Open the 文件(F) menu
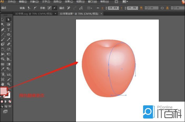This screenshot has height=122, width=185. pyautogui.click(x=11, y=2)
